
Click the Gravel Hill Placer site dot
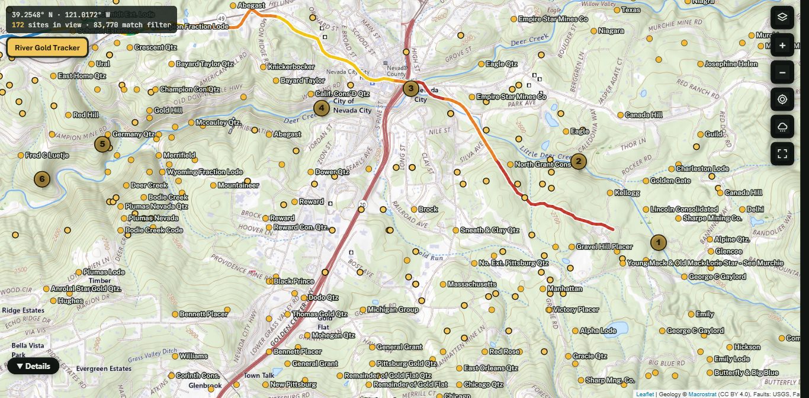pos(572,247)
